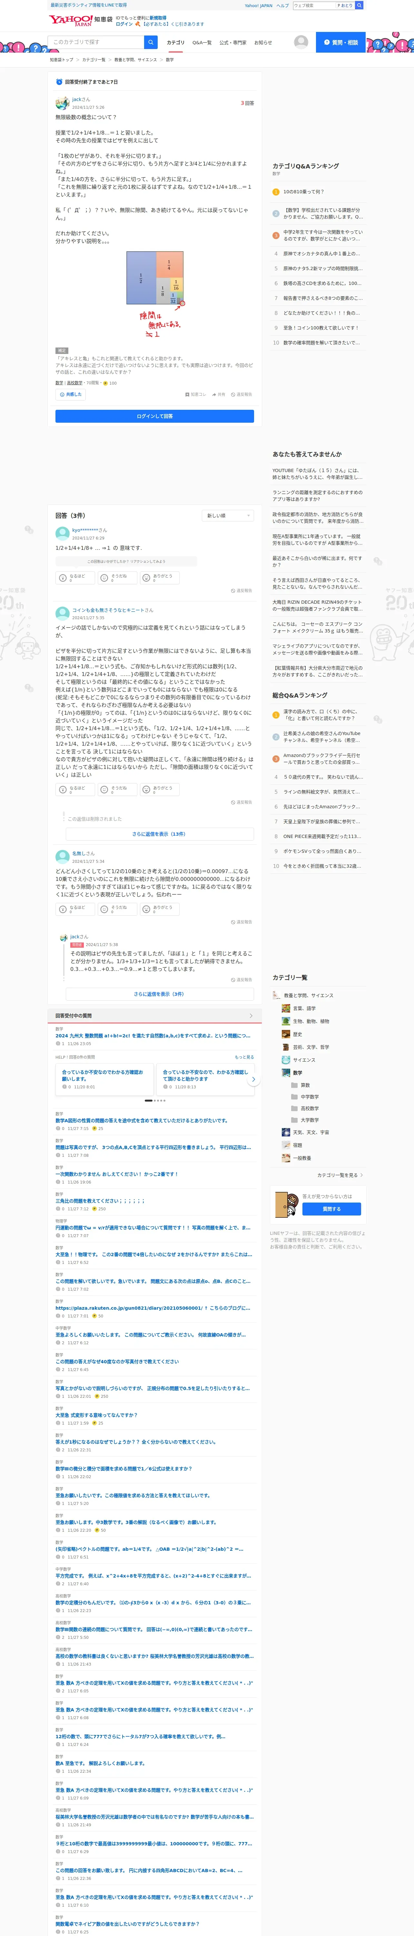Open question 三角比の問題を教えてください
The image size is (414, 1936).
[100, 1200]
